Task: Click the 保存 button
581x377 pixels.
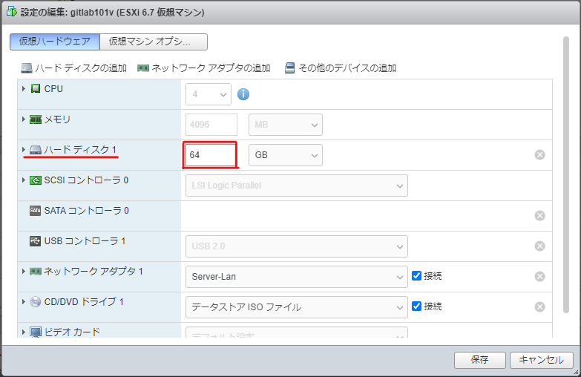Action: coord(480,360)
